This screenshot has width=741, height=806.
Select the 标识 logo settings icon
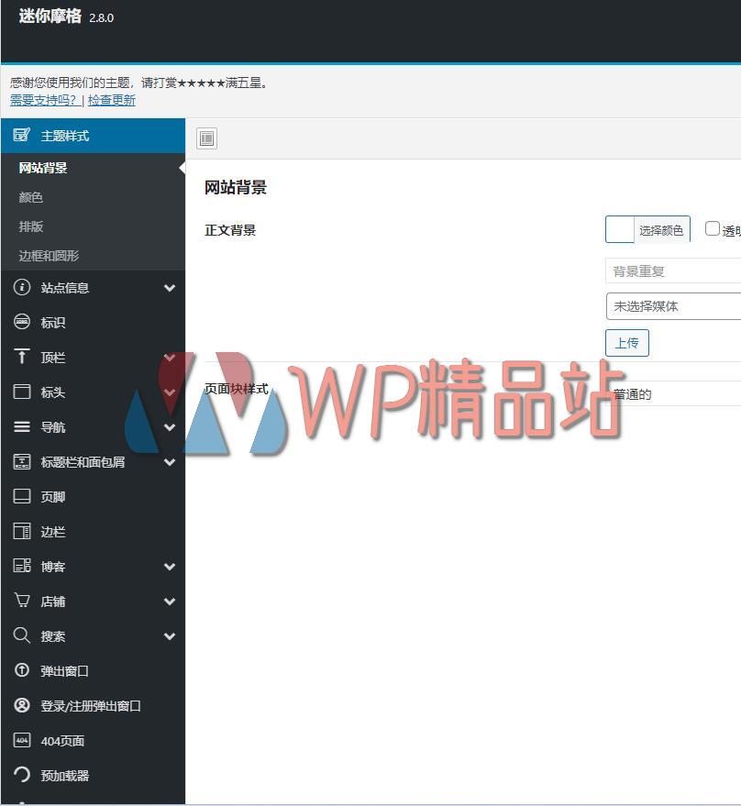pos(22,322)
